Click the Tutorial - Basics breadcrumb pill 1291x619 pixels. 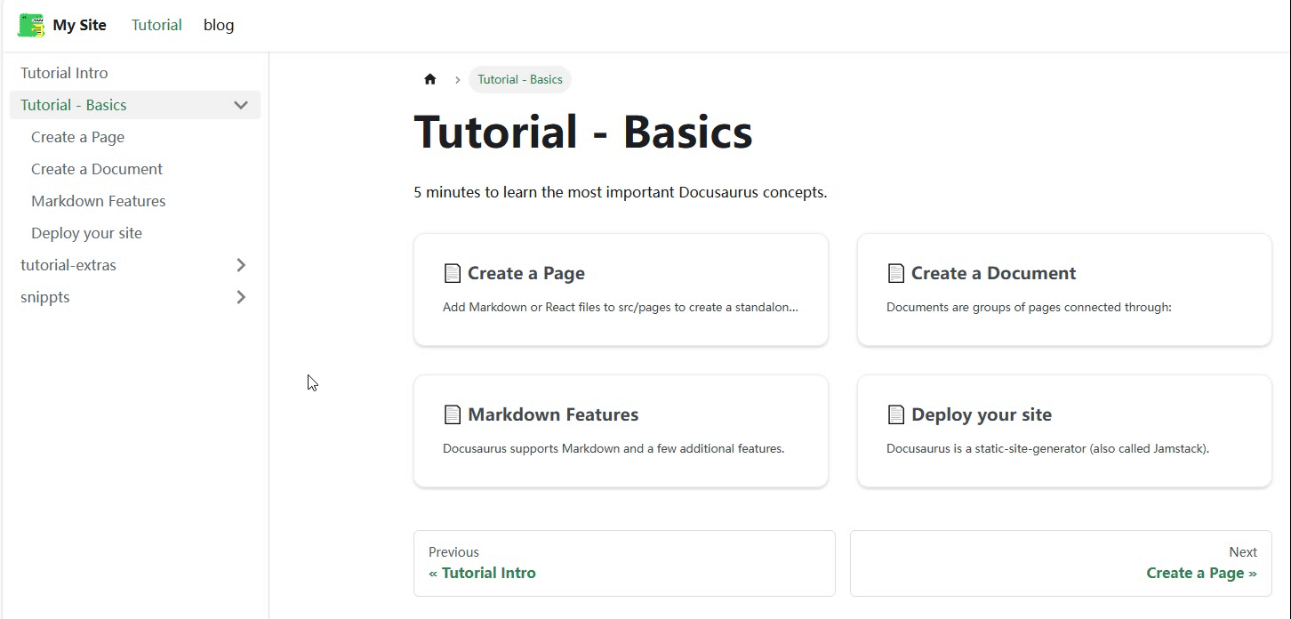click(x=520, y=79)
